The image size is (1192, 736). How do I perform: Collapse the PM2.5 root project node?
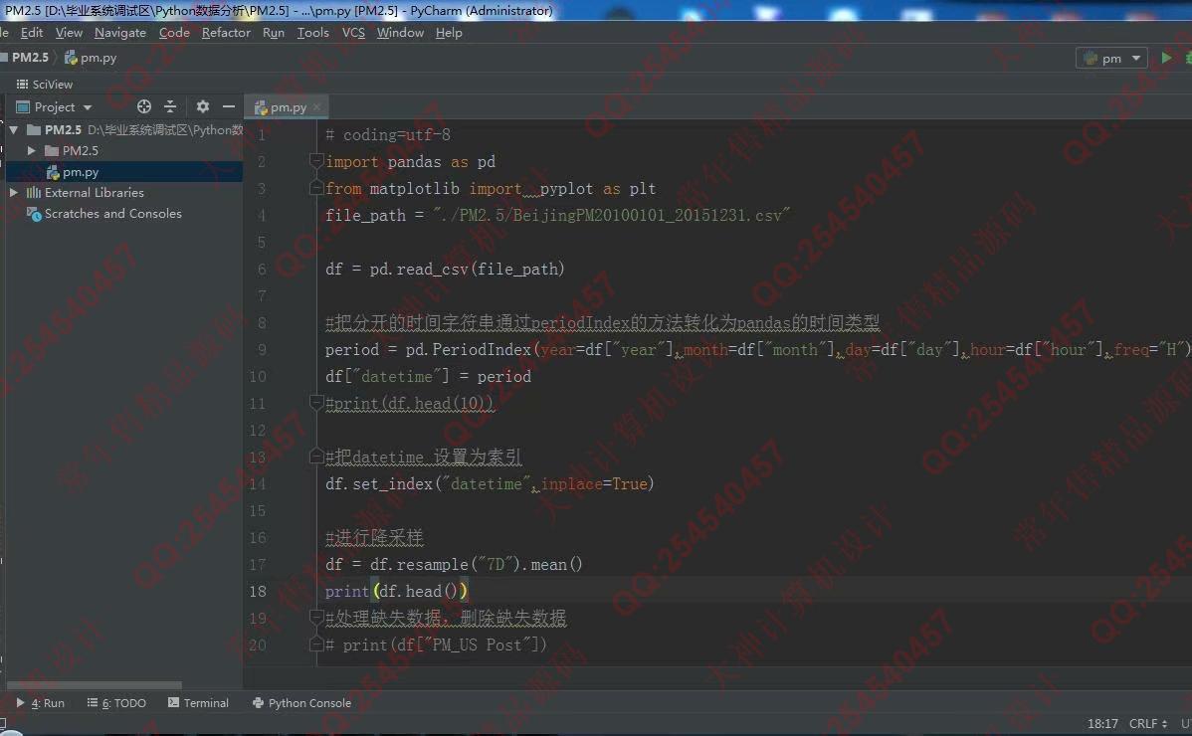13,130
